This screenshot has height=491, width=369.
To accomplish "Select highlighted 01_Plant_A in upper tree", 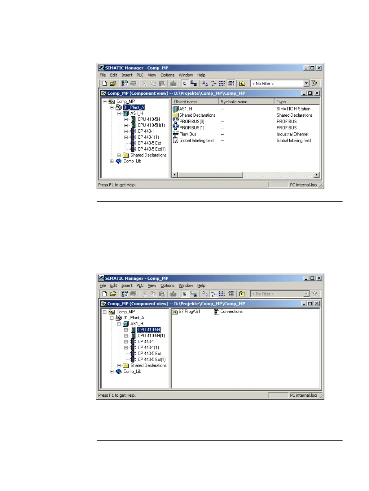I will (134, 108).
